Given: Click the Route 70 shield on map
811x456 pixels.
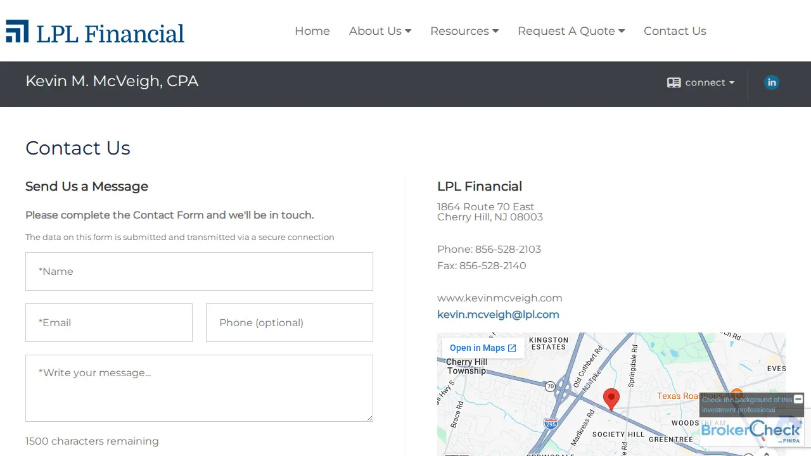Looking at the screenshot, I should click(x=550, y=386).
